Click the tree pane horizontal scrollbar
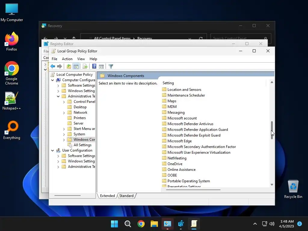The height and width of the screenshot is (231, 308). point(67,196)
